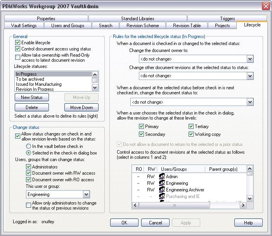Click access table scroll right arrow
The height and width of the screenshot is (236, 272).
243,205
